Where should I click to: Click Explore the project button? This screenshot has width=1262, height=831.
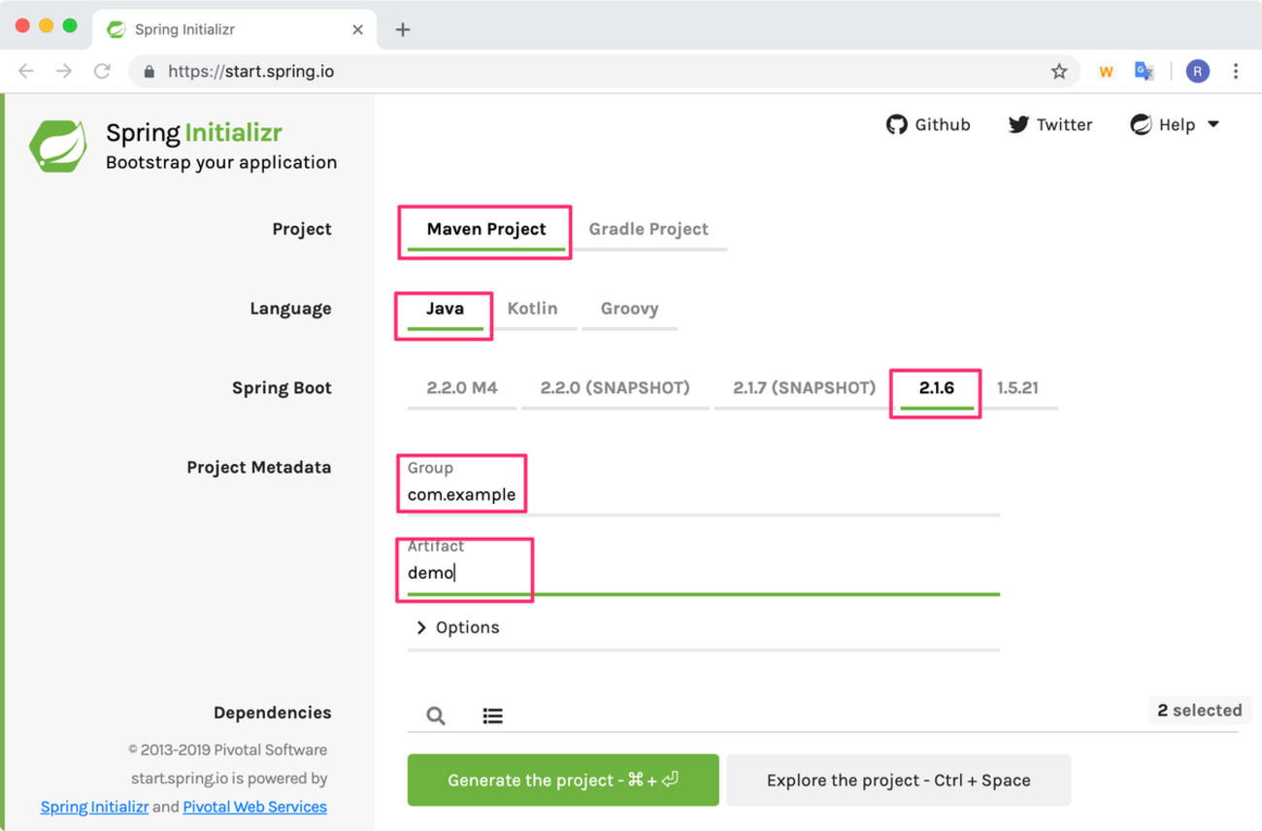click(899, 781)
